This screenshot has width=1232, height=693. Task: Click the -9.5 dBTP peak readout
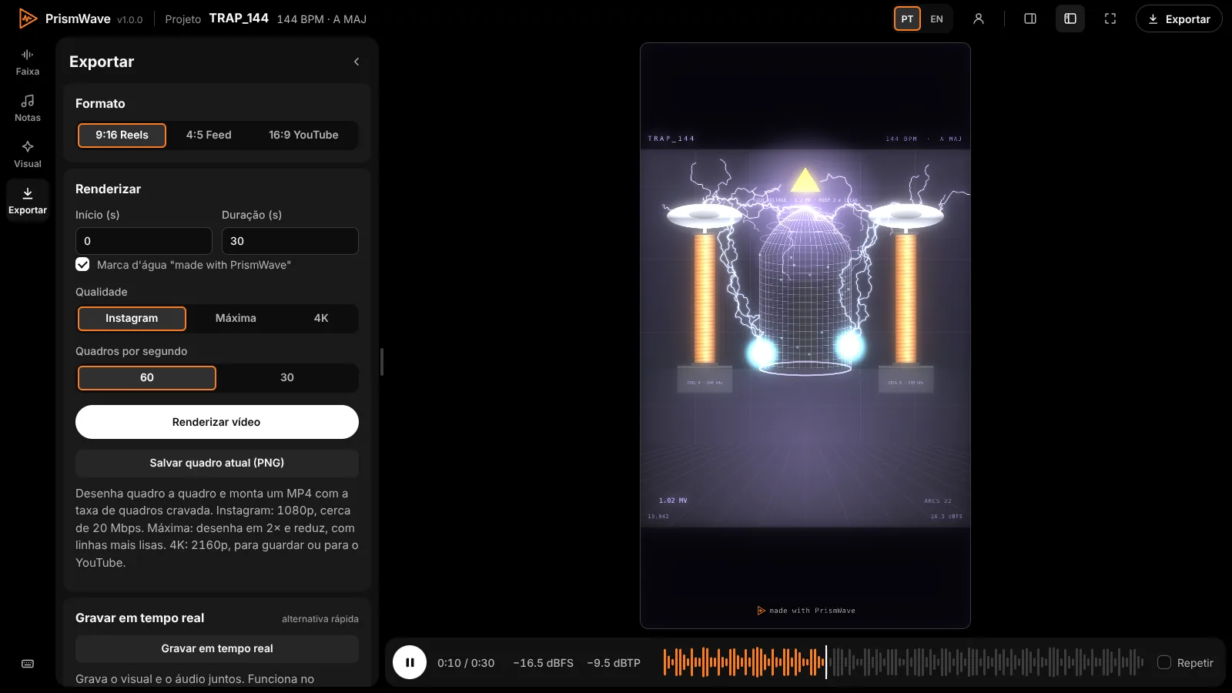(614, 663)
